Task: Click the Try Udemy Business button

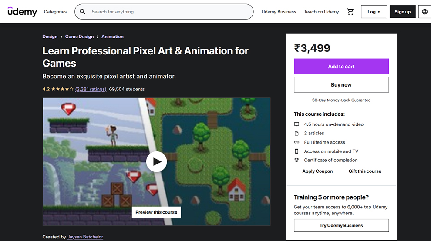Action: point(341,225)
